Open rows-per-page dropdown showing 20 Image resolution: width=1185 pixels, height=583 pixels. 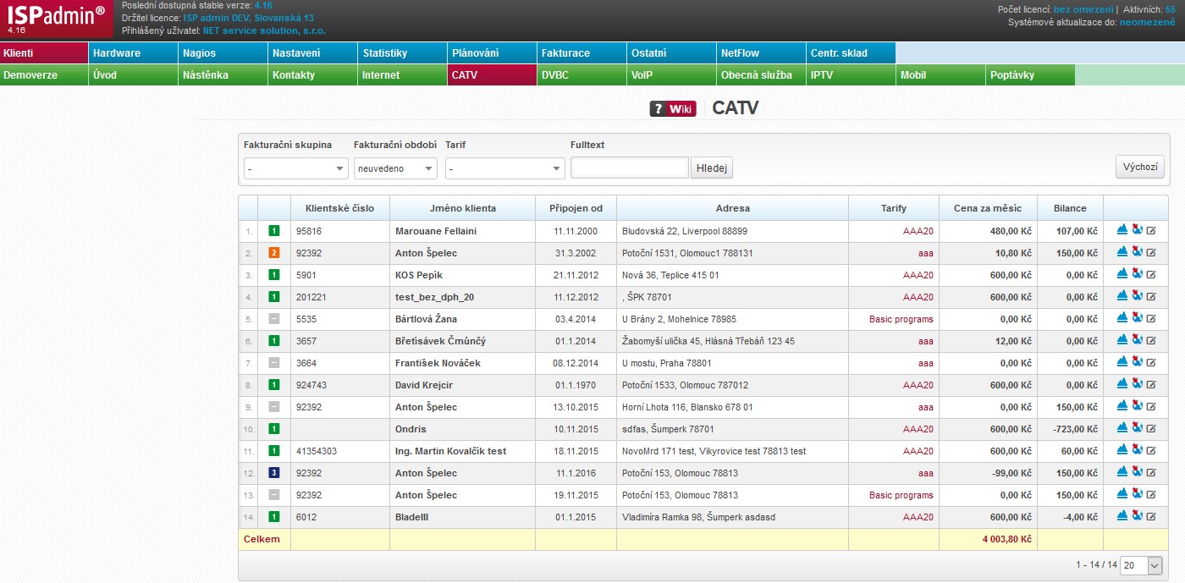(x=1143, y=565)
